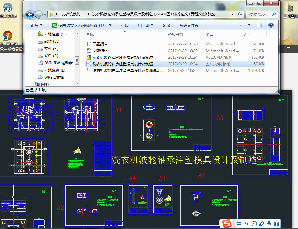This screenshot has height=229, width=298.
Task: Click the Sogou skin pen icon
Action: 262,224
